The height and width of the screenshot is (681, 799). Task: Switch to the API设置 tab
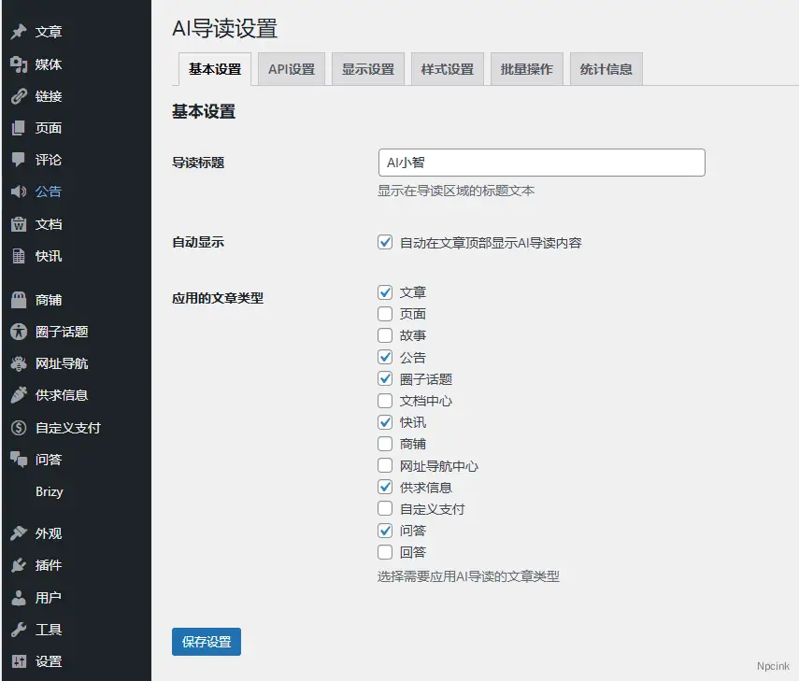(x=290, y=68)
